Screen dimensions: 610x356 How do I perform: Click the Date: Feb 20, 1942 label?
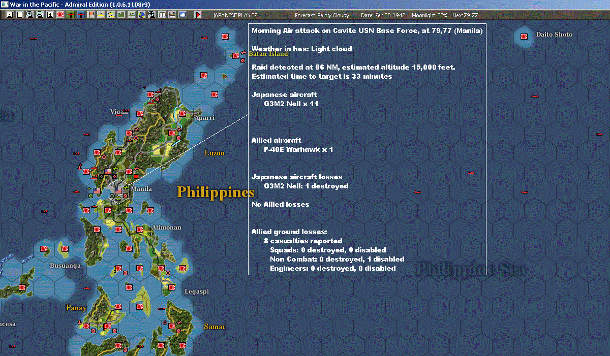(383, 15)
